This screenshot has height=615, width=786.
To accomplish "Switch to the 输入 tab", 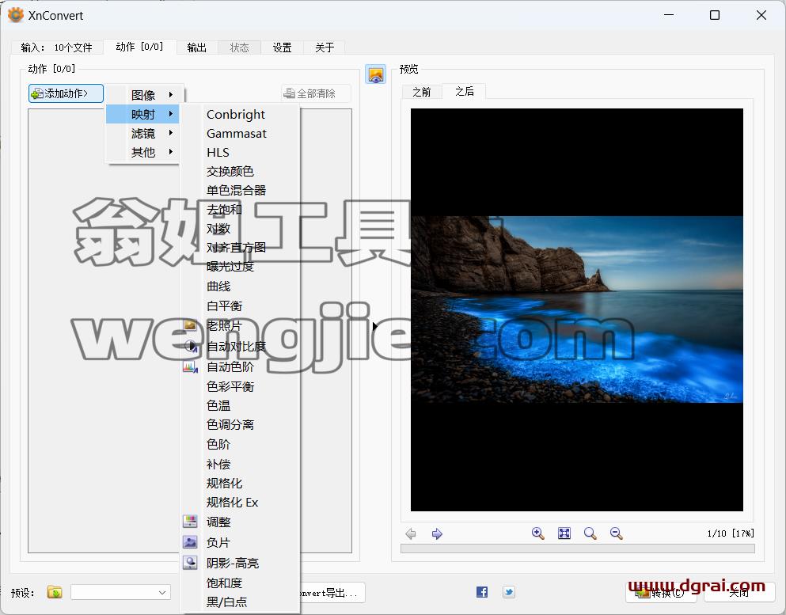I will pos(57,47).
